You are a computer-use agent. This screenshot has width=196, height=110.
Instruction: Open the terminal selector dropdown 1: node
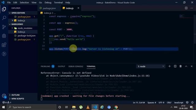151,66
